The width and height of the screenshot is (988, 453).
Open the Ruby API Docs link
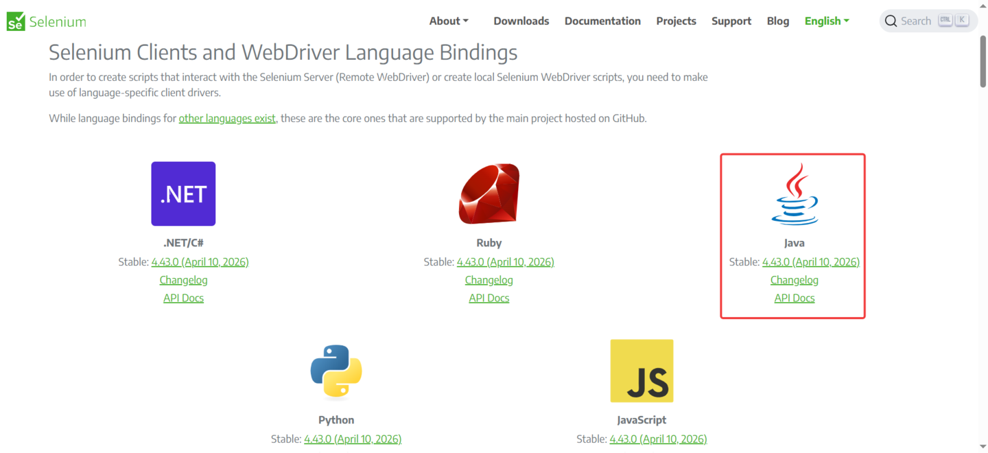click(489, 298)
